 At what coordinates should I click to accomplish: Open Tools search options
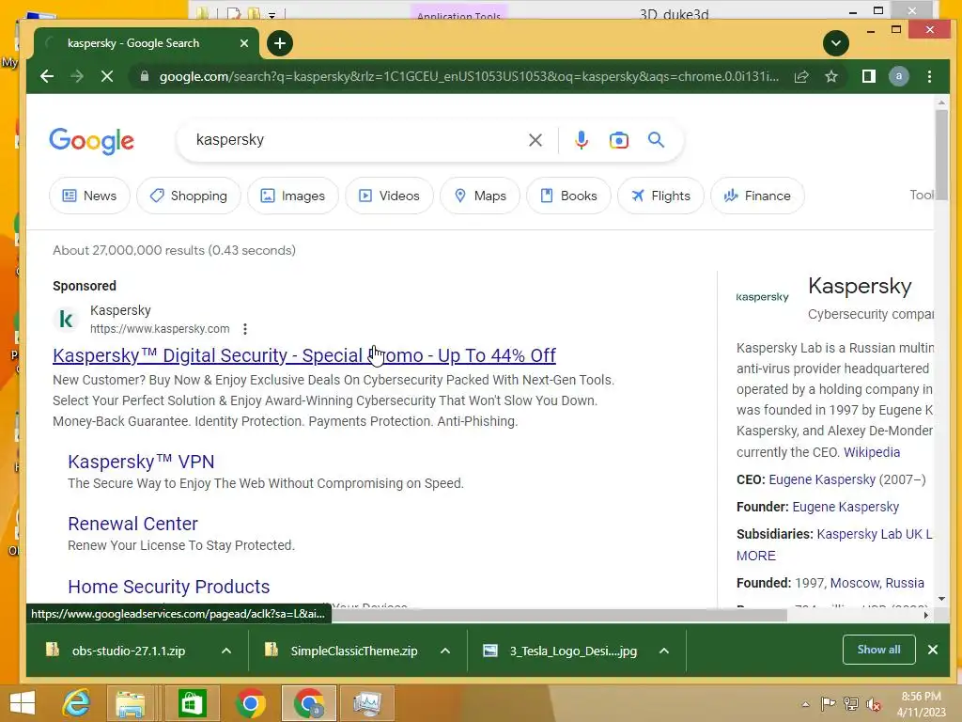click(x=922, y=196)
